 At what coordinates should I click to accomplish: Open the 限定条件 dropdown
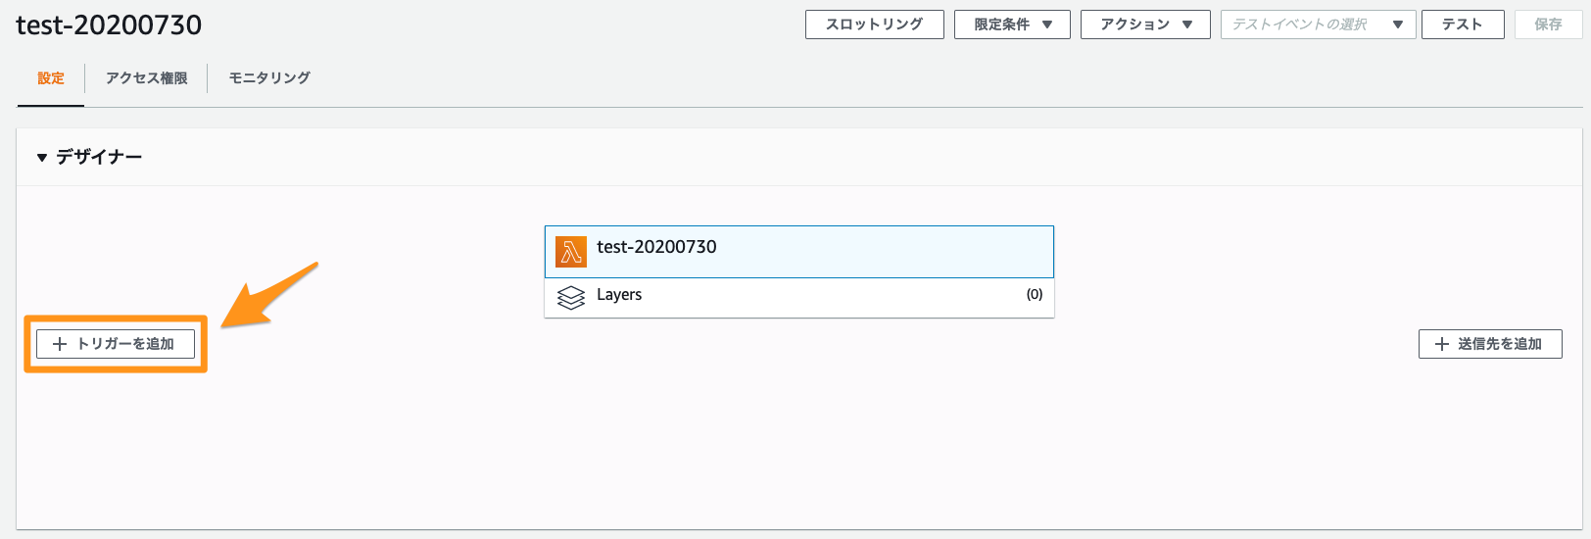click(1012, 24)
